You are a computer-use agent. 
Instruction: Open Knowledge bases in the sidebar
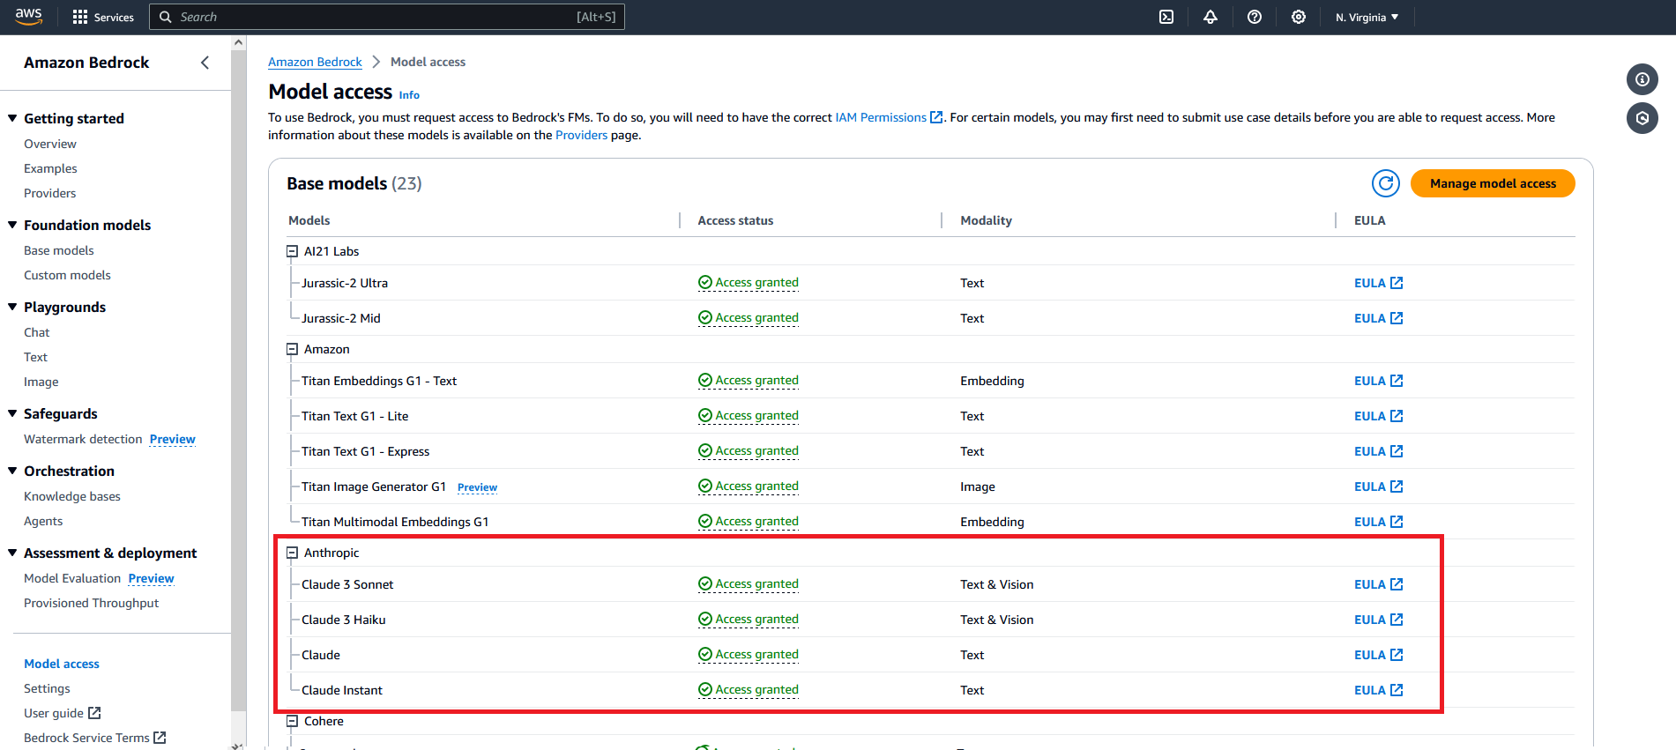(72, 496)
